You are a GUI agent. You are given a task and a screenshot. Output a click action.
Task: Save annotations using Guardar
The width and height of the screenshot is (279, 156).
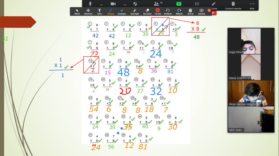click(x=202, y=11)
